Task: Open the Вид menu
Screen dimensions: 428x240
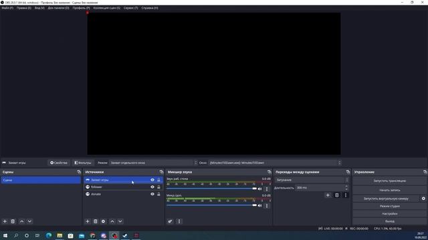Action: 39,8
